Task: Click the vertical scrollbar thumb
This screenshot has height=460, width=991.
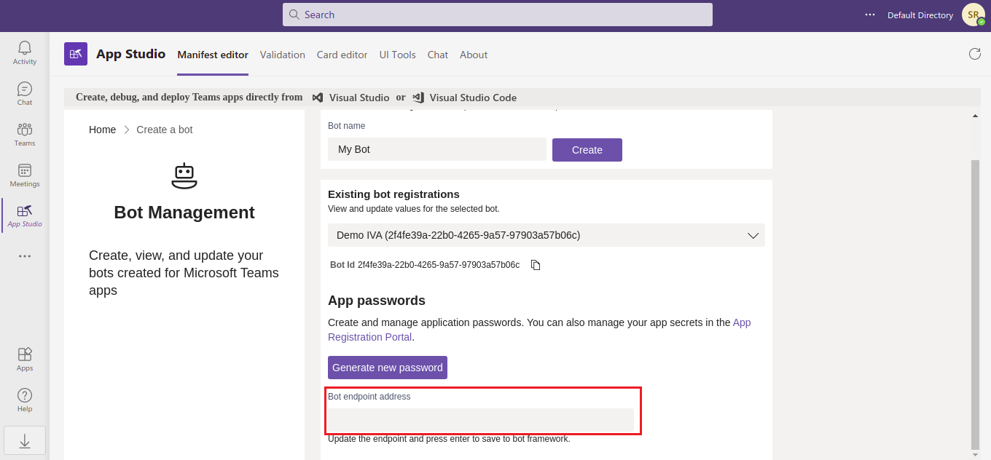Action: [x=976, y=304]
